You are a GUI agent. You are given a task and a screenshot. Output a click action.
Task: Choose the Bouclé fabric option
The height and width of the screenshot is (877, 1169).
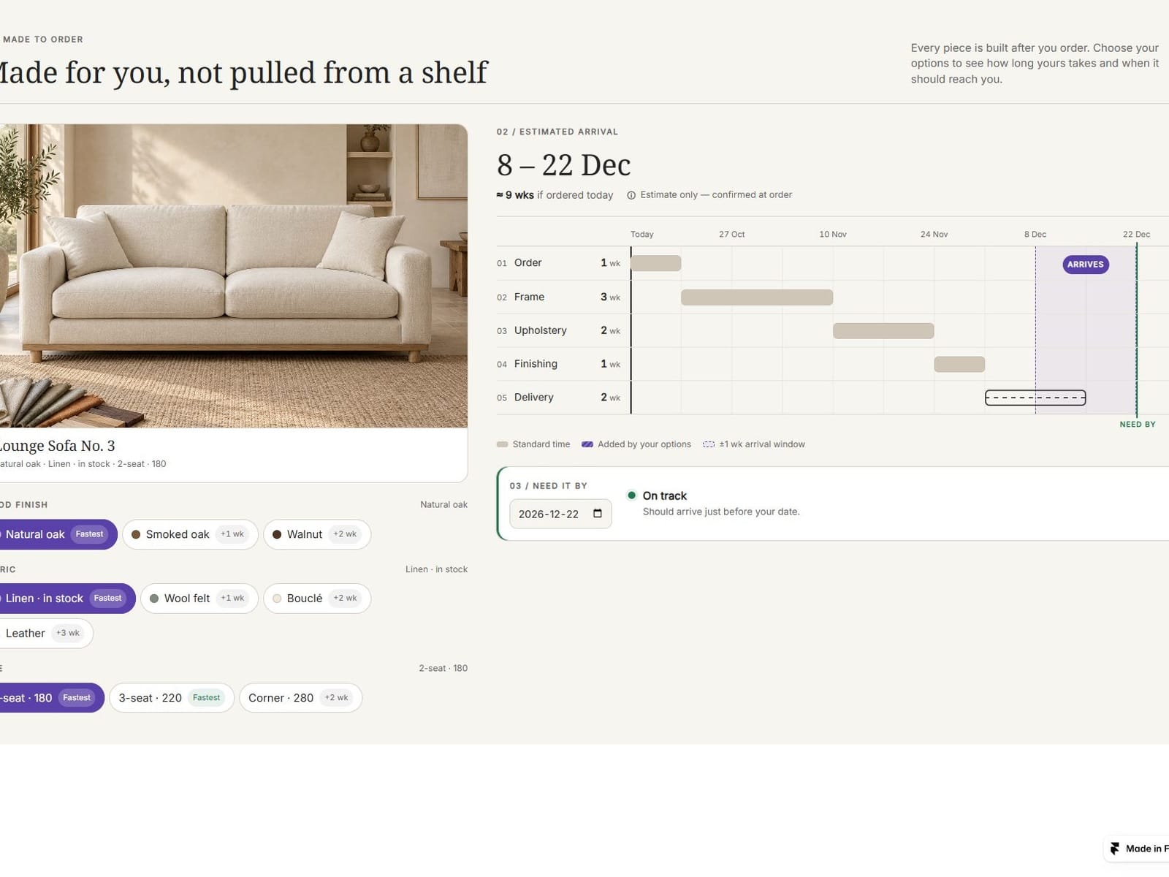coord(317,598)
